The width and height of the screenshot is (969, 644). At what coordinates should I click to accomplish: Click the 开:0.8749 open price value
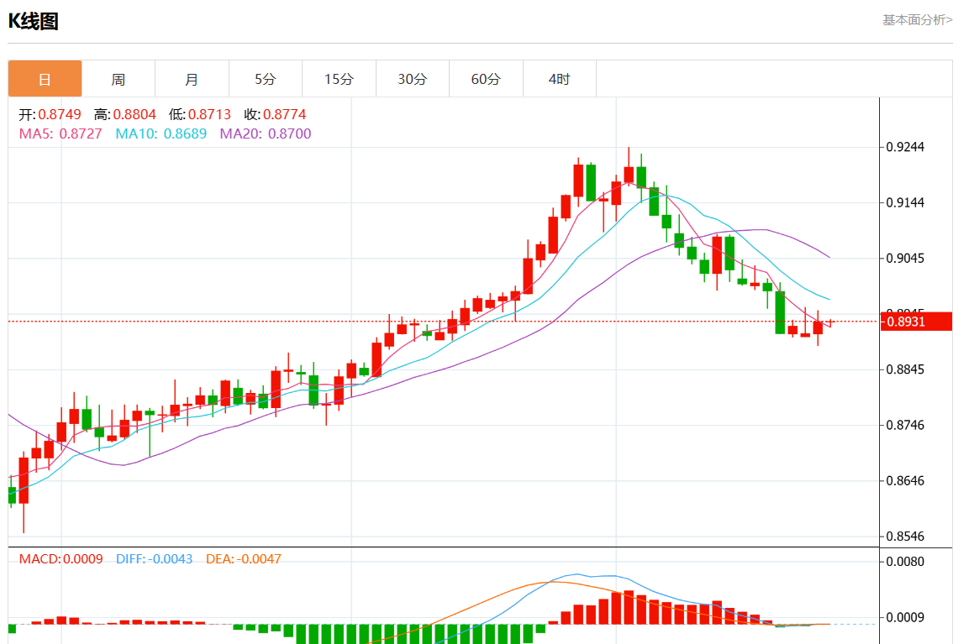tap(50, 114)
